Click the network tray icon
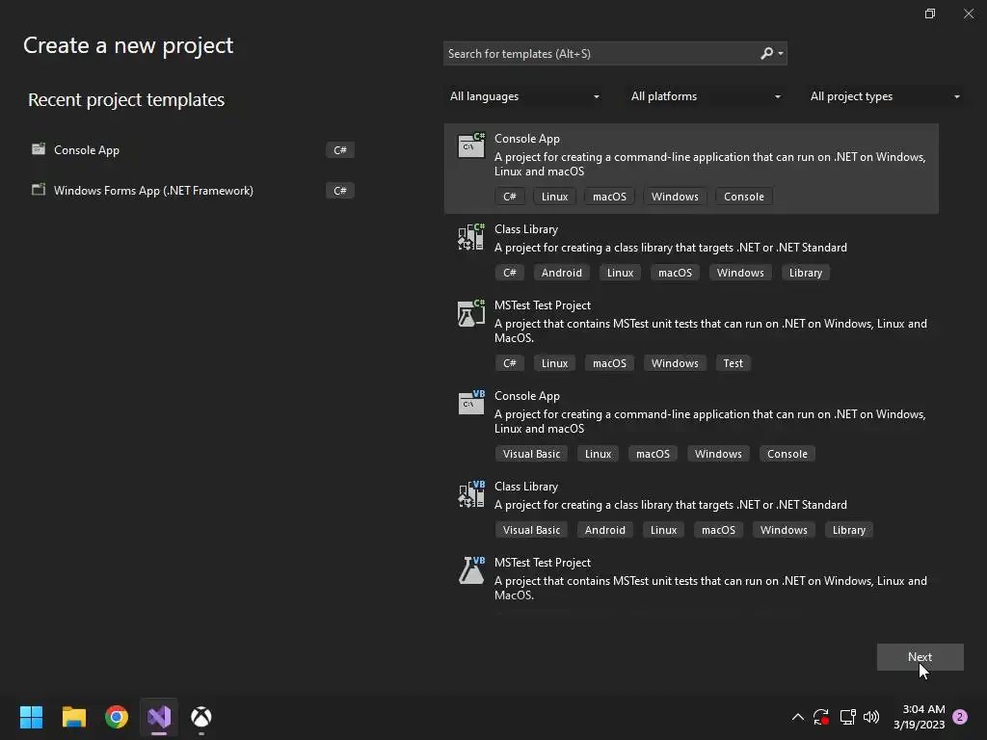Screen dimensions: 987x740 (847, 717)
